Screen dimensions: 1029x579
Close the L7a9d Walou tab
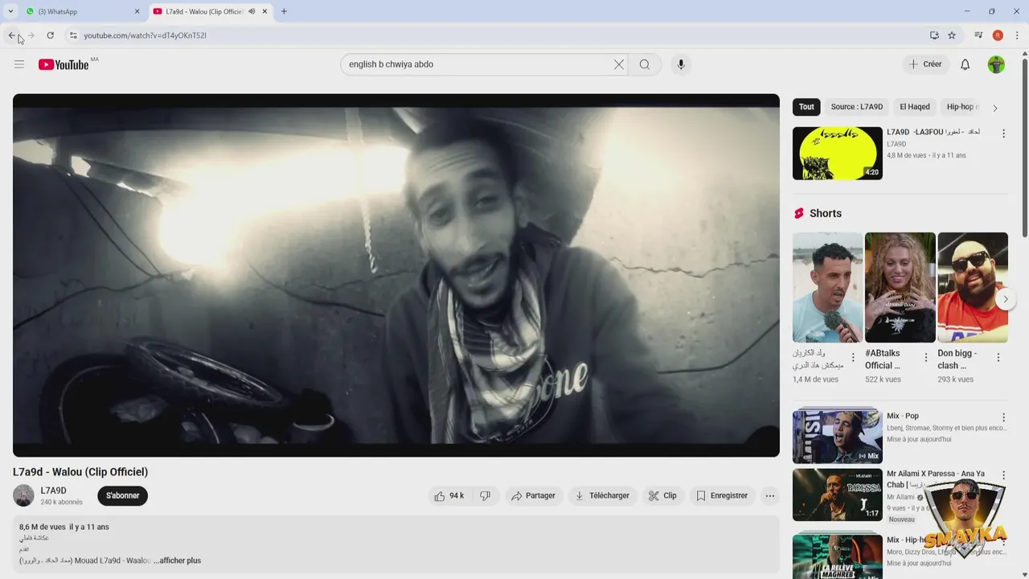tap(264, 11)
